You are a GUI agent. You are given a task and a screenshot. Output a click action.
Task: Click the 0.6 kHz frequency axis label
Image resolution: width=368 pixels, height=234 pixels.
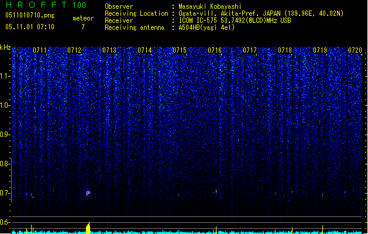(x=5, y=222)
